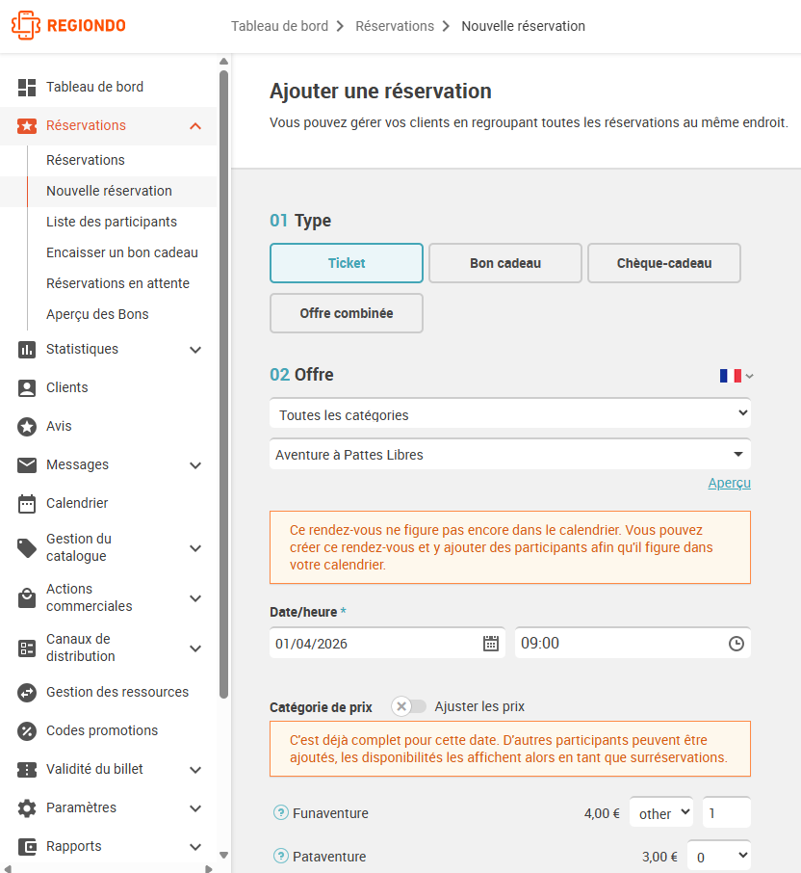Expand the Validité du billet chevron

[x=195, y=770]
